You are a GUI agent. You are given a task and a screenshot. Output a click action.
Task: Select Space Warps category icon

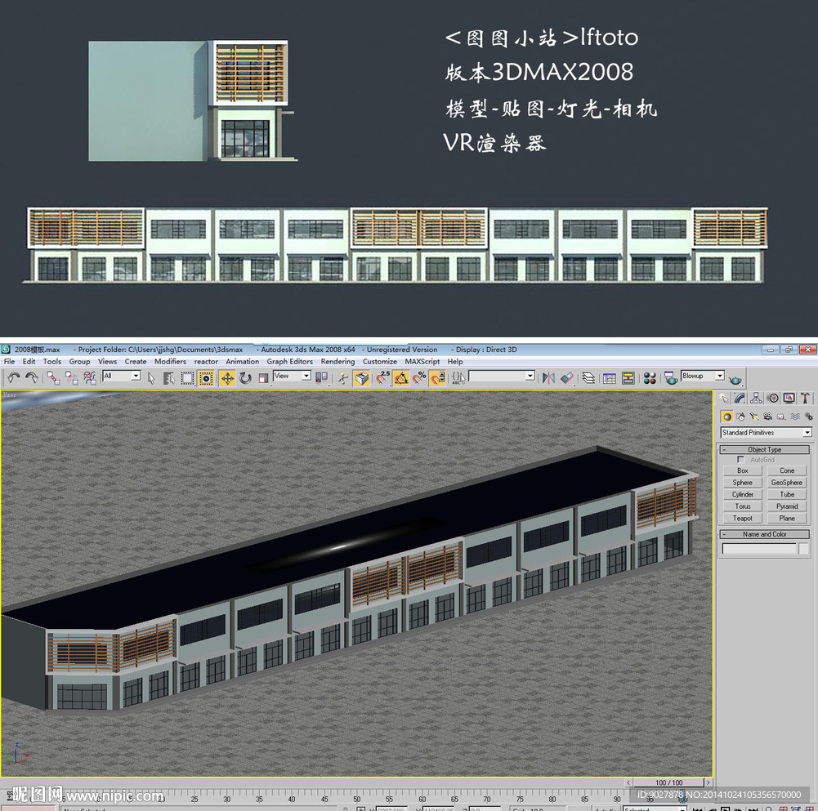coord(794,417)
